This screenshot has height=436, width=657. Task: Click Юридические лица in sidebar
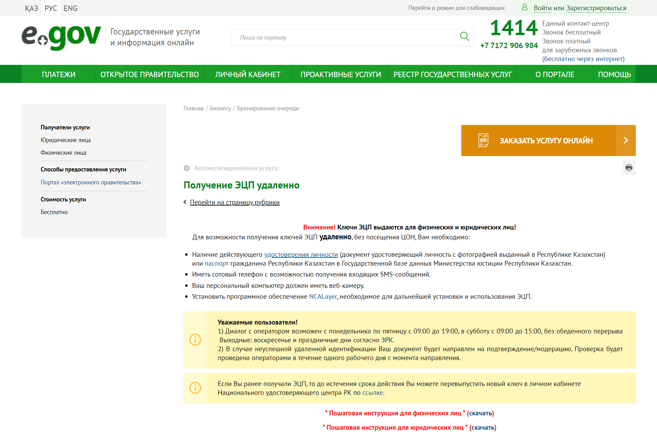(x=66, y=140)
